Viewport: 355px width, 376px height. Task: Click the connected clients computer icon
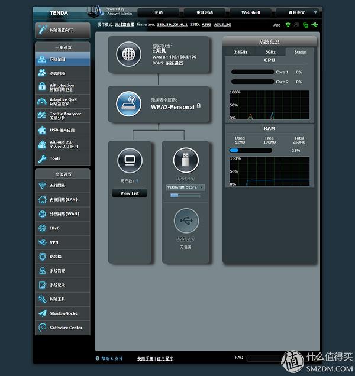(129, 160)
